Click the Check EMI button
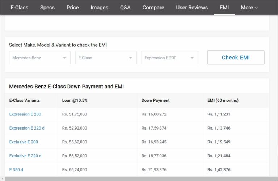This screenshot has width=278, height=181. click(236, 58)
